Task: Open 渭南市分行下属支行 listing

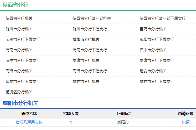Action: [90, 50]
